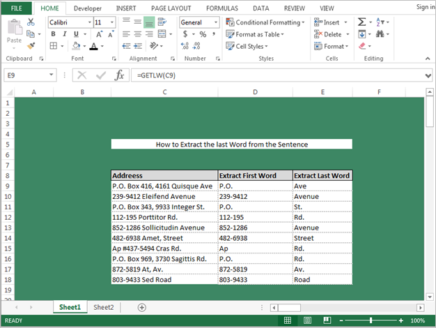Click Decrease Decimal icon
The image size is (436, 328).
(x=196, y=45)
